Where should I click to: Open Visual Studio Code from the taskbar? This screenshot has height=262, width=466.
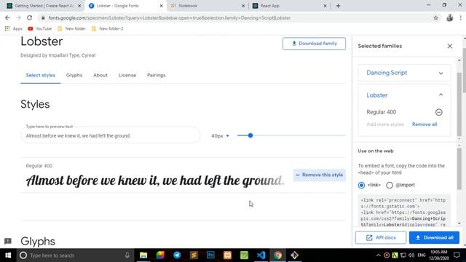pos(261,255)
